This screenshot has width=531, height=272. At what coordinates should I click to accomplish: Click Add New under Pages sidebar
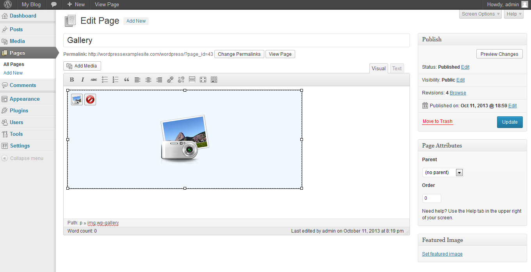coord(13,73)
